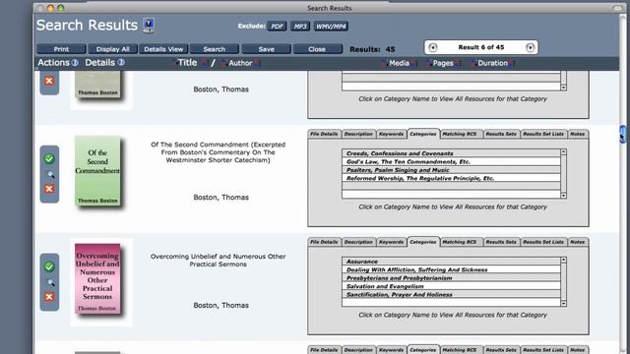Click the window's vertical scrollbar thumb

click(x=622, y=135)
